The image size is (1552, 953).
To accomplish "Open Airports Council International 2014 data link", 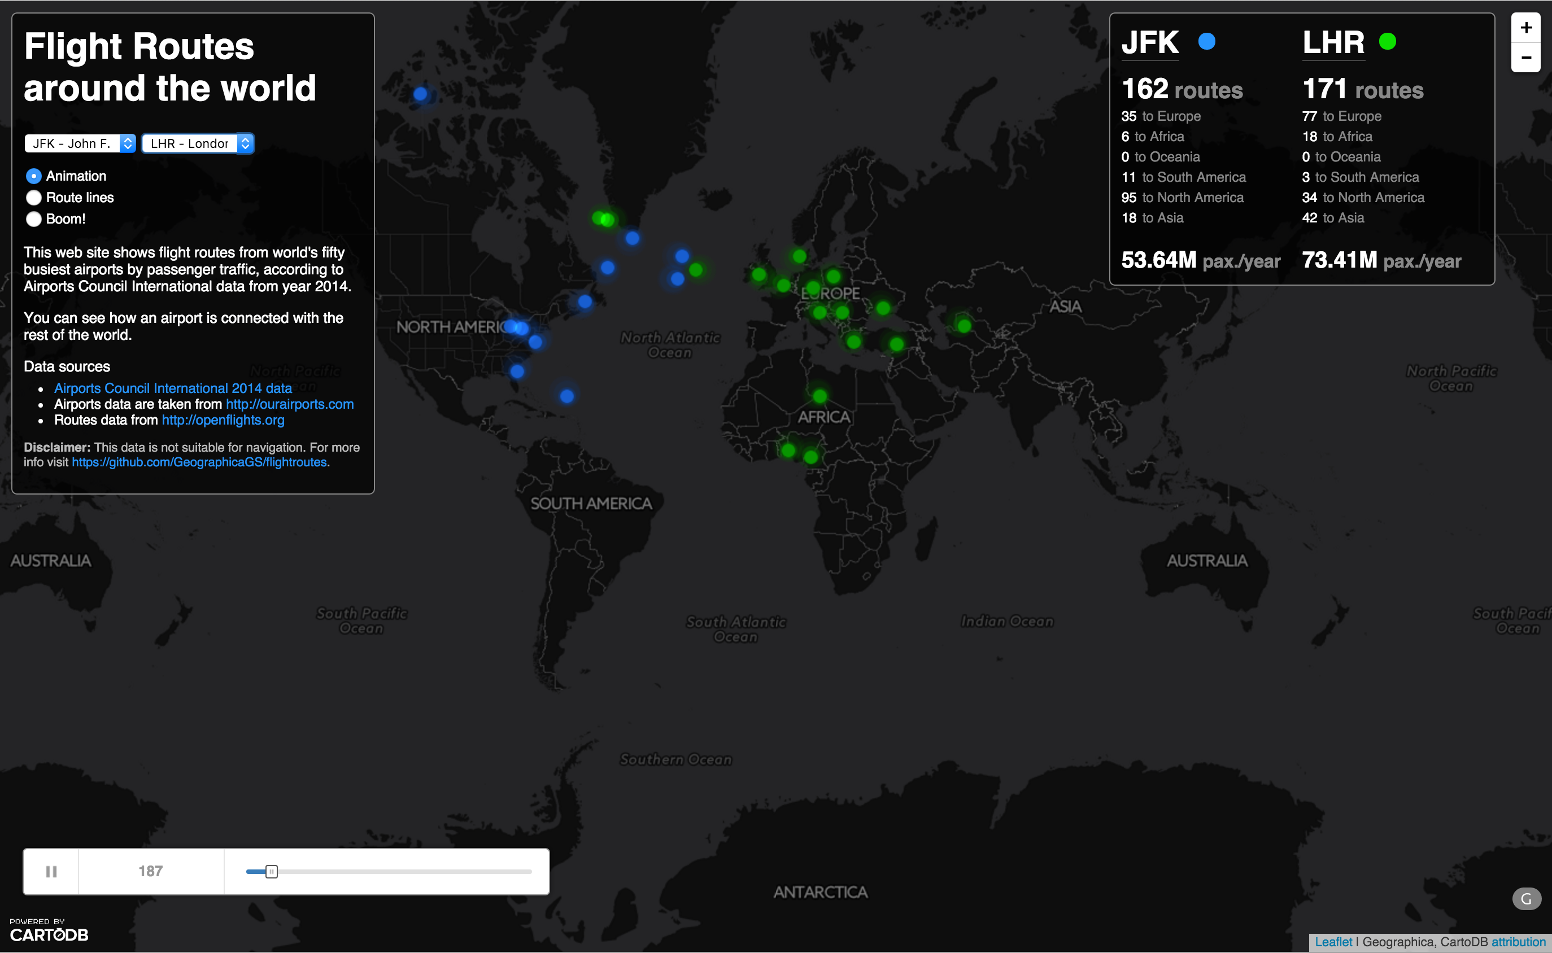I will click(173, 388).
